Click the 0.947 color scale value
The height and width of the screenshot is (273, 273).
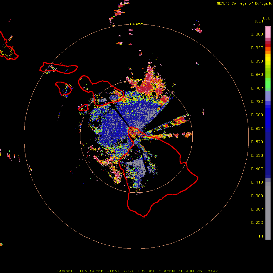click(x=257, y=48)
